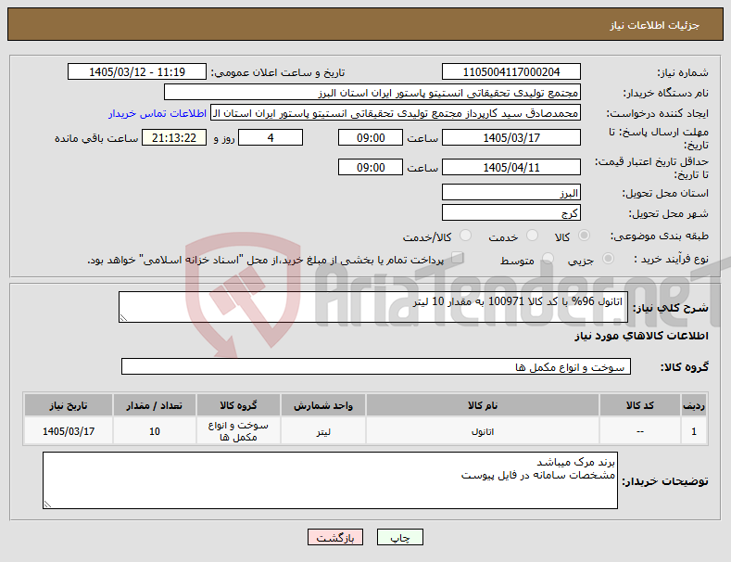Select the جزیی purchase type radio
Viewport: 731px width, 562px height.
608,259
